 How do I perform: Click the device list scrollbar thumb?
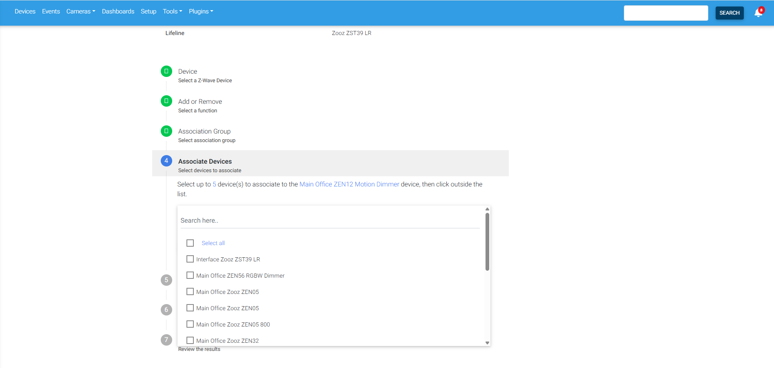coord(487,241)
